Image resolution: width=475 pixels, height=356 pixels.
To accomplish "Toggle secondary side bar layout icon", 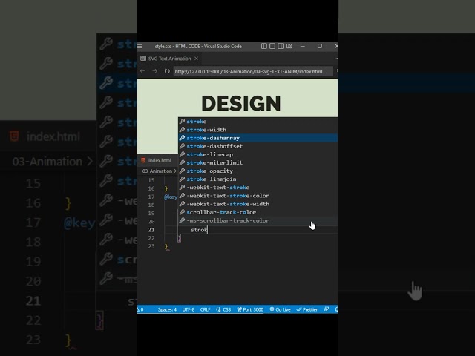I will click(281, 46).
